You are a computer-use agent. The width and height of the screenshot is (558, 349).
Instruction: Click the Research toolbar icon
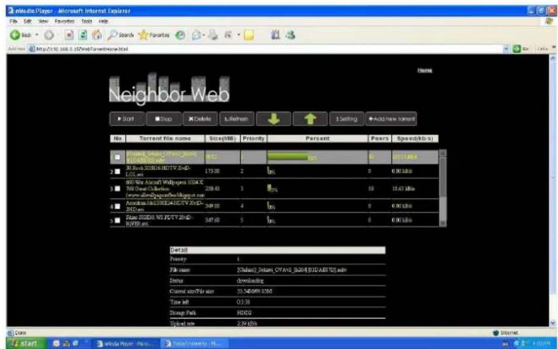click(x=275, y=35)
